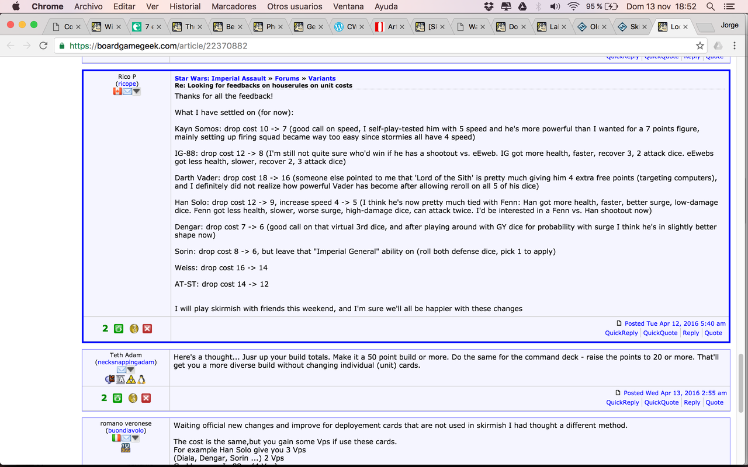Click the thumbs count 2 on Rico P's post
This screenshot has width=748, height=467.
tap(105, 329)
